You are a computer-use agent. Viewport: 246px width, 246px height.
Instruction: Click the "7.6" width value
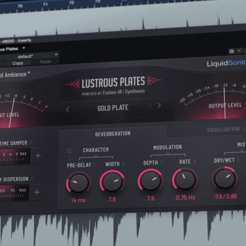(112, 199)
